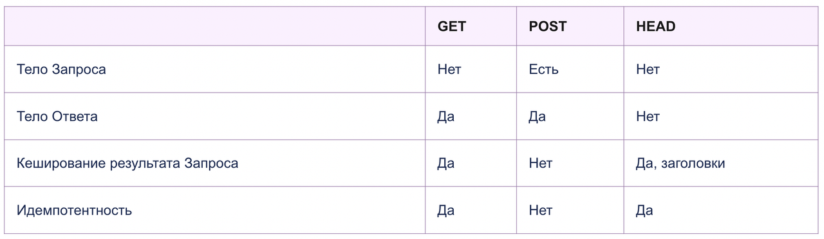This screenshot has height=239, width=824.
Task: Click GET value in Кеширование row
Action: coord(445,163)
